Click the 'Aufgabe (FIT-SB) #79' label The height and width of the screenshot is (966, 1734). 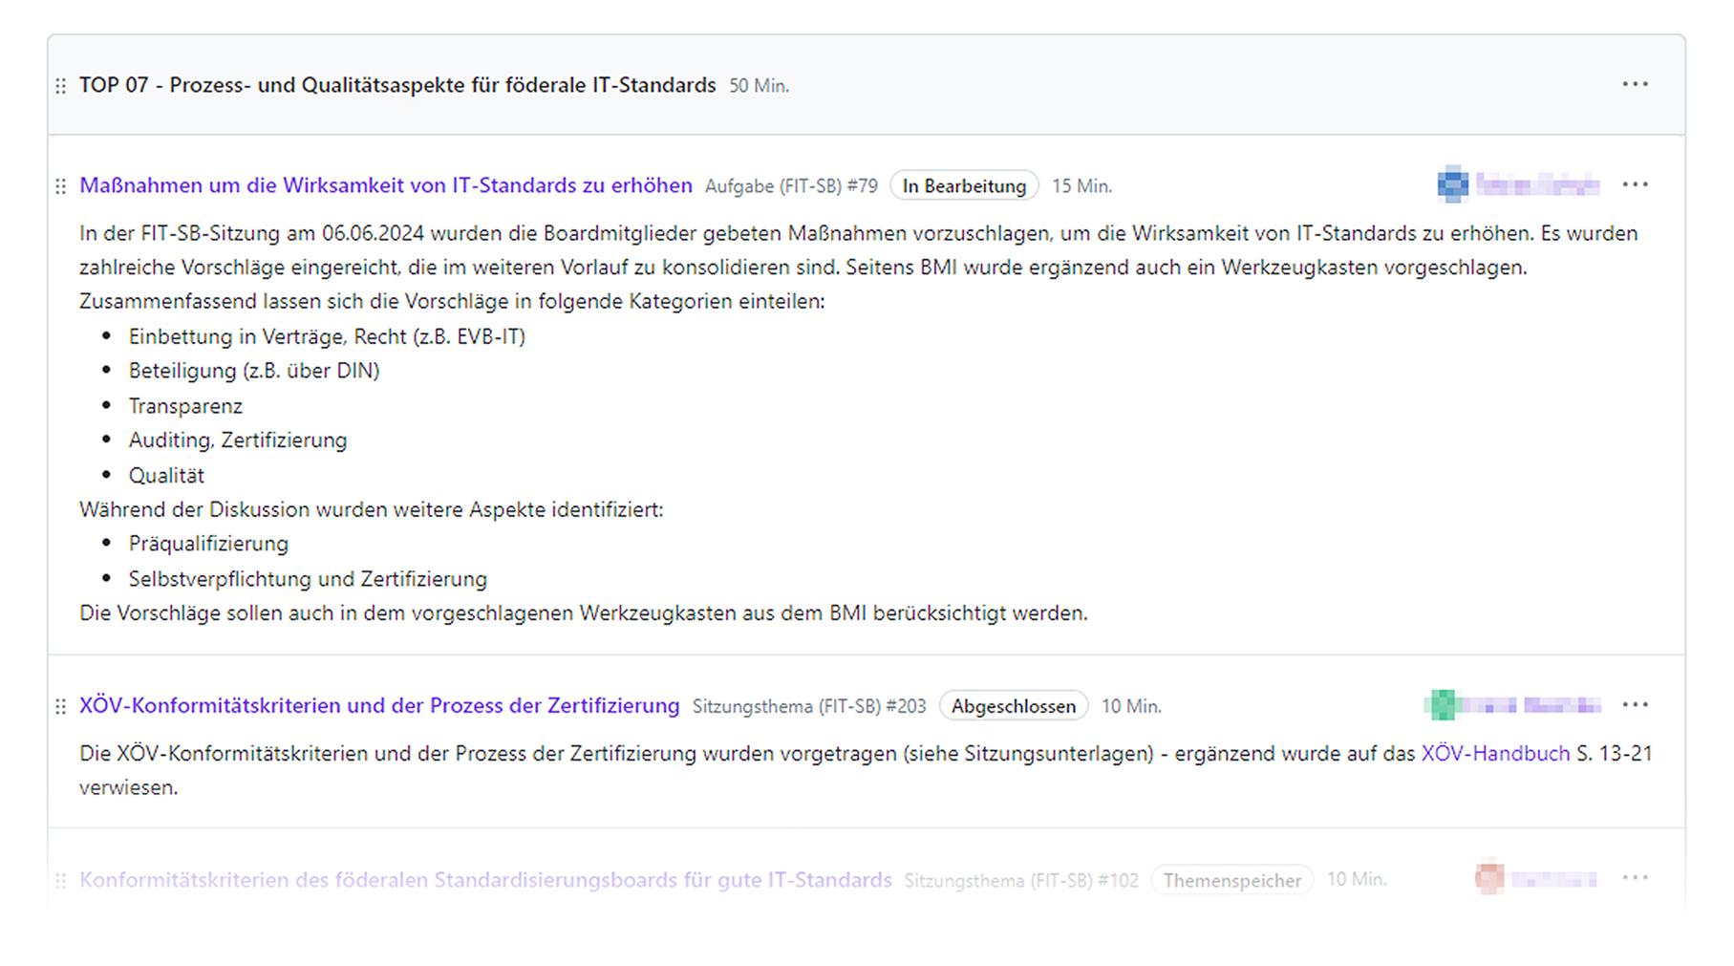(x=790, y=186)
